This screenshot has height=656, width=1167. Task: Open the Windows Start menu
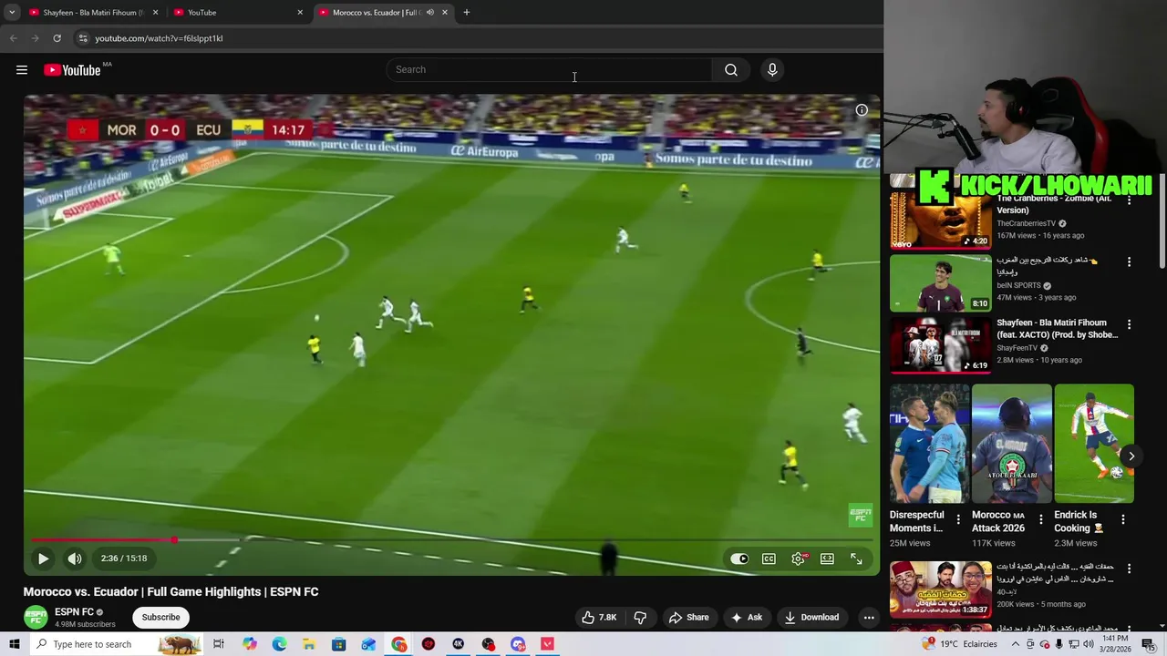15,644
